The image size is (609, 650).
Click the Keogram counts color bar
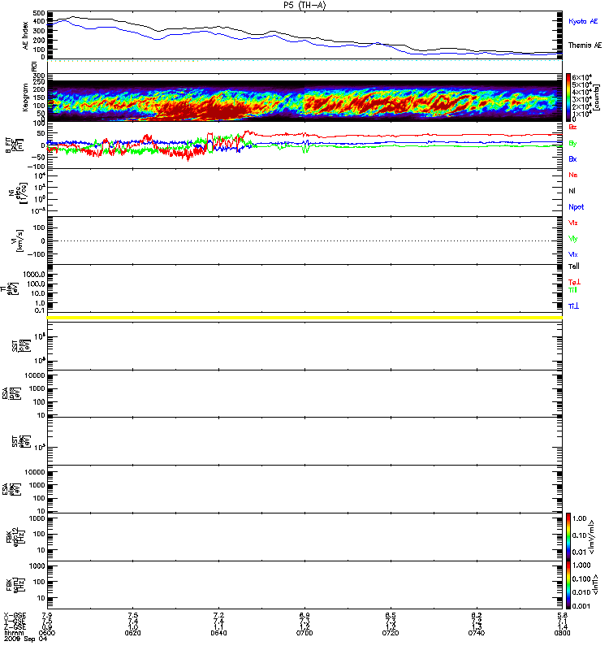tap(568, 97)
